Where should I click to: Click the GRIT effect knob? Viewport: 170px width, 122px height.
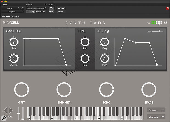click(x=21, y=90)
